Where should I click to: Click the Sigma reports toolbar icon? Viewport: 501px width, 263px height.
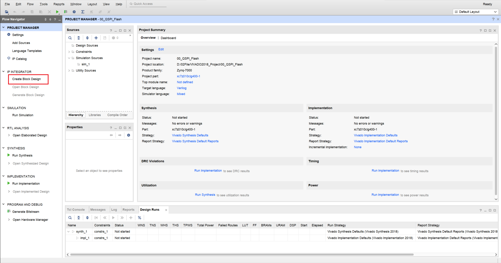coord(83,12)
